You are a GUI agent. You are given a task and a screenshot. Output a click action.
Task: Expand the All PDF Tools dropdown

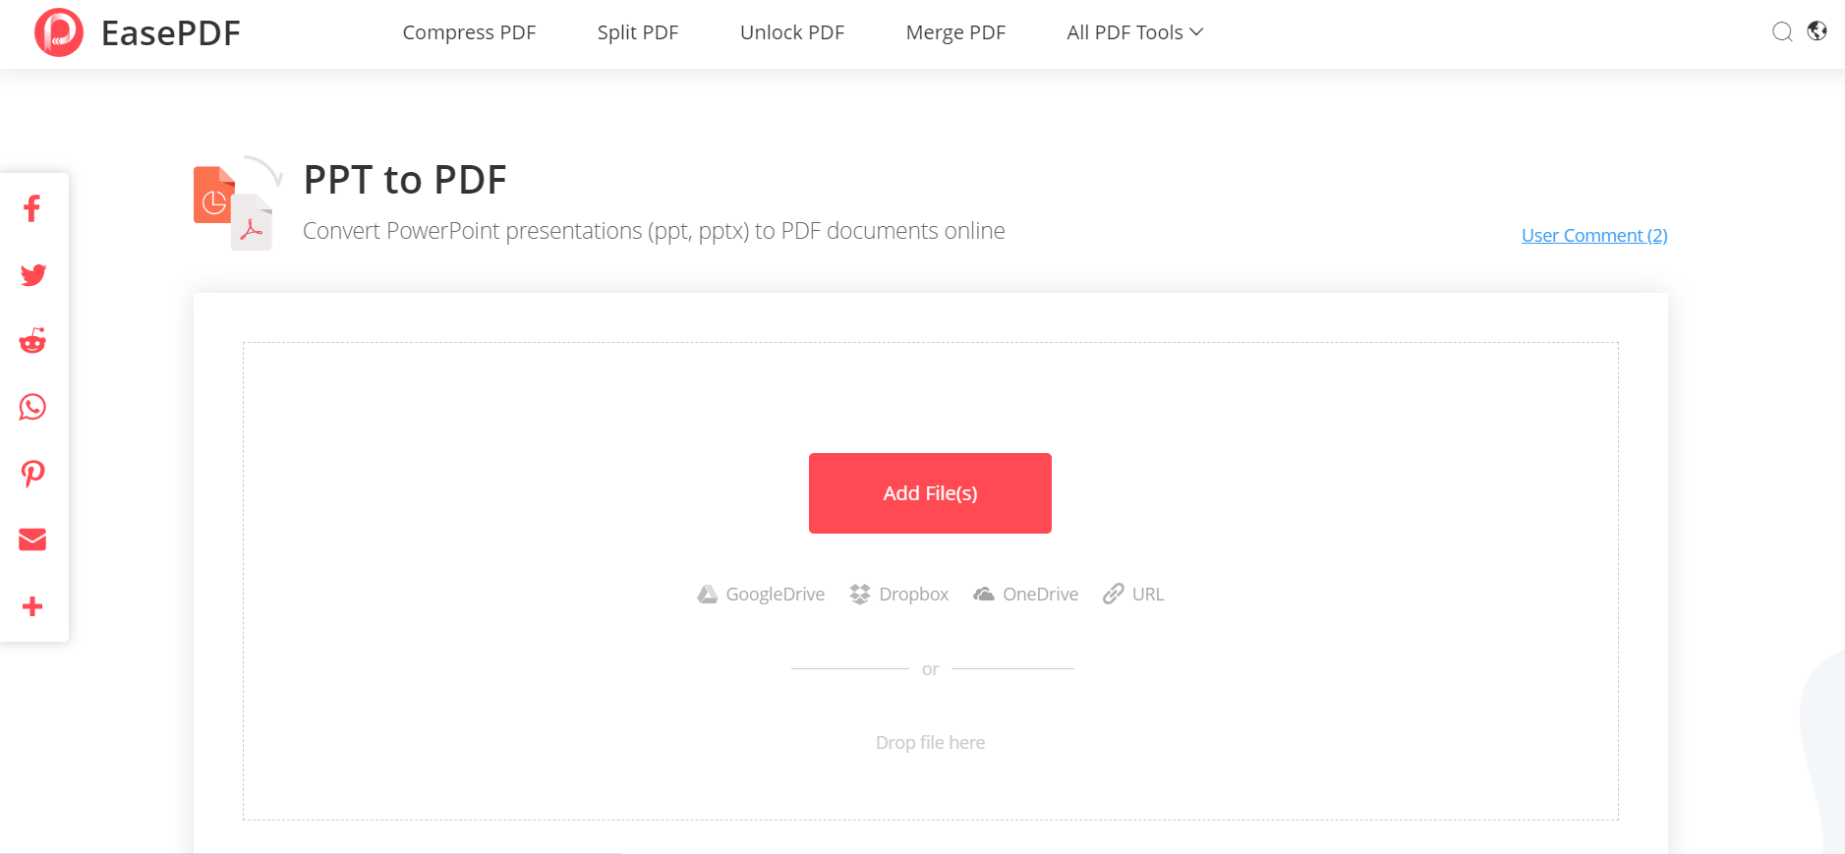(1132, 31)
